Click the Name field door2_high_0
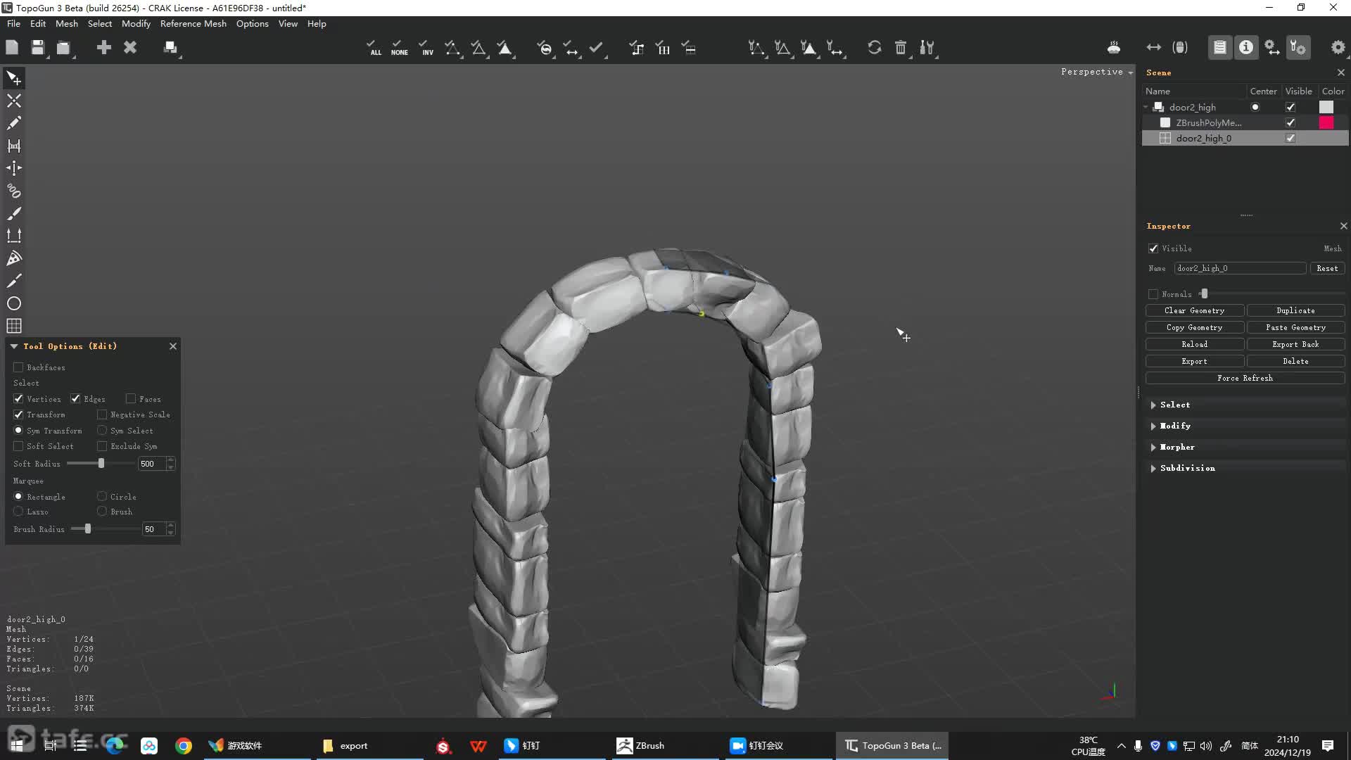 coord(1240,268)
